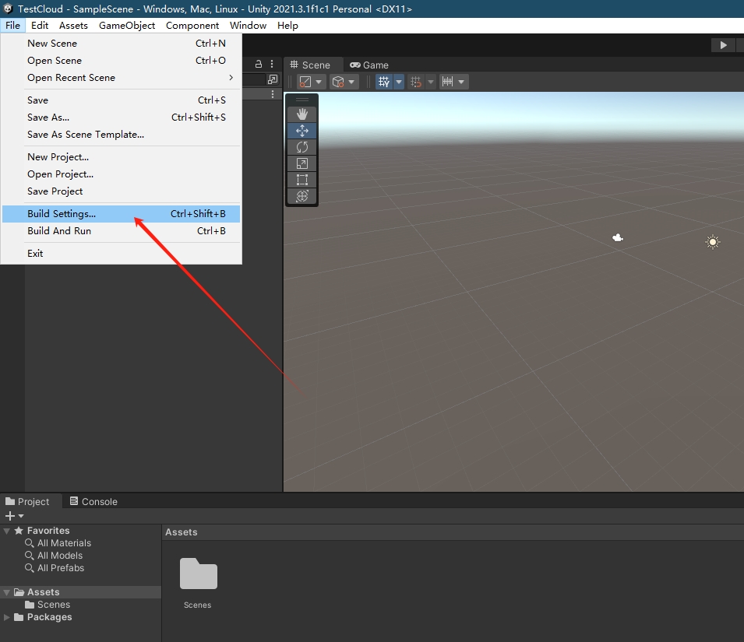744x642 pixels.
Task: Choose Save Project from File menu
Action: pos(121,191)
